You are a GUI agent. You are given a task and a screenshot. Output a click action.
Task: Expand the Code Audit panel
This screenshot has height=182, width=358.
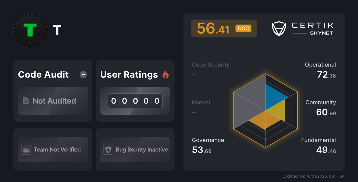pos(43,75)
